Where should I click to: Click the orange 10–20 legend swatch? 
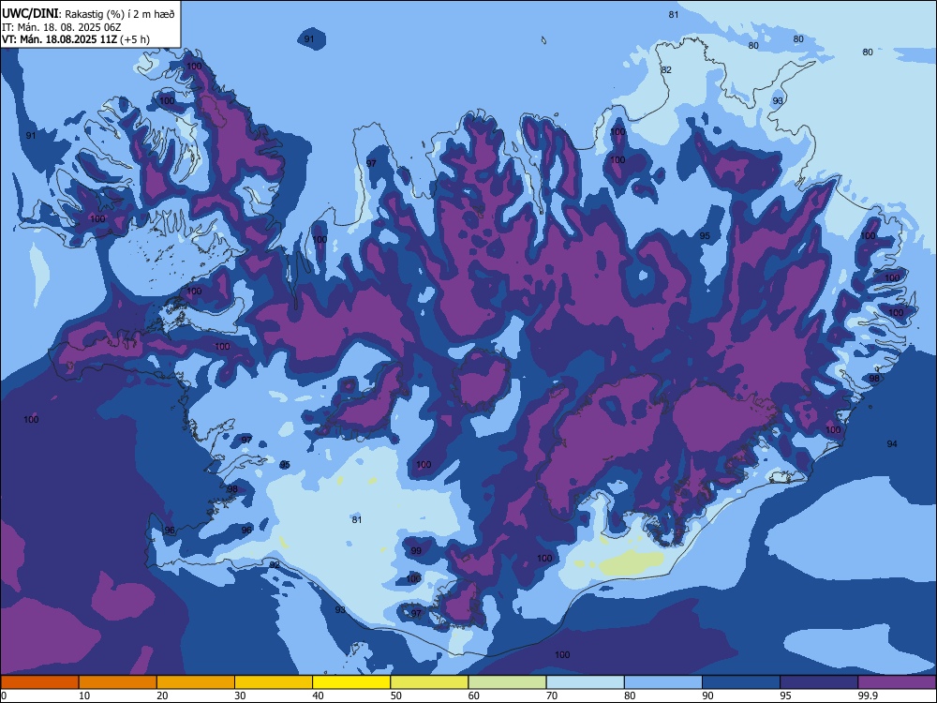(x=118, y=682)
